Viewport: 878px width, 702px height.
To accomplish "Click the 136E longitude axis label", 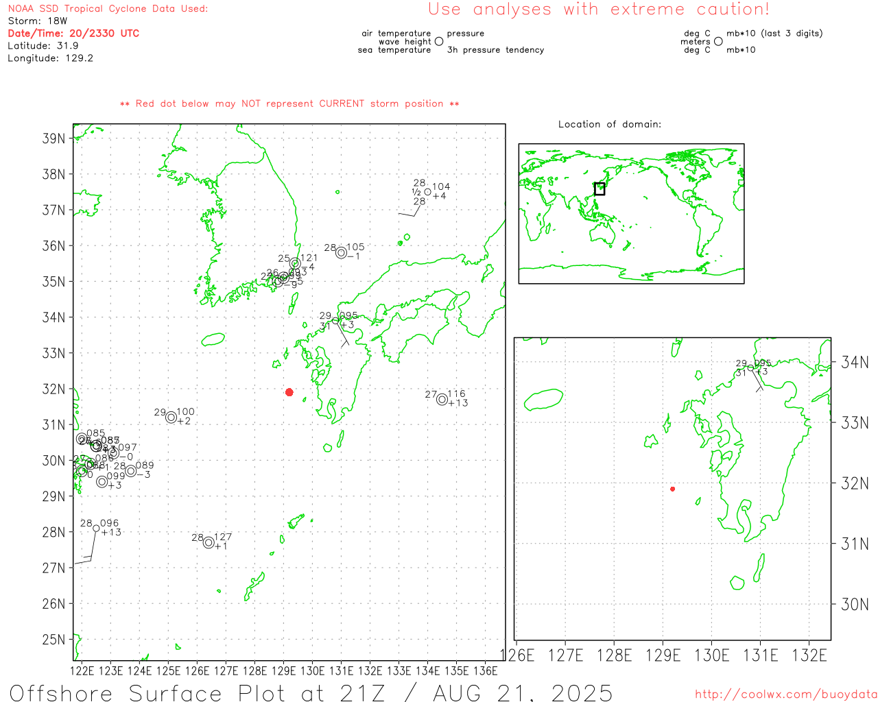I will coord(486,670).
